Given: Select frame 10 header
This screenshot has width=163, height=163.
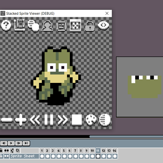Looking at the screenshot, I should click(92, 151).
